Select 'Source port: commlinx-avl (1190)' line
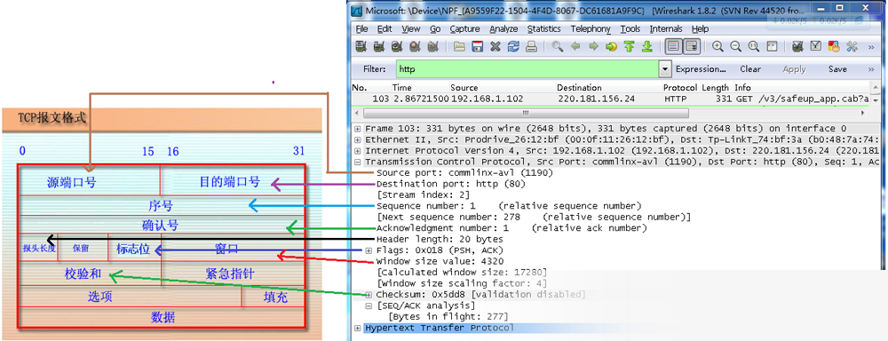 [464, 173]
